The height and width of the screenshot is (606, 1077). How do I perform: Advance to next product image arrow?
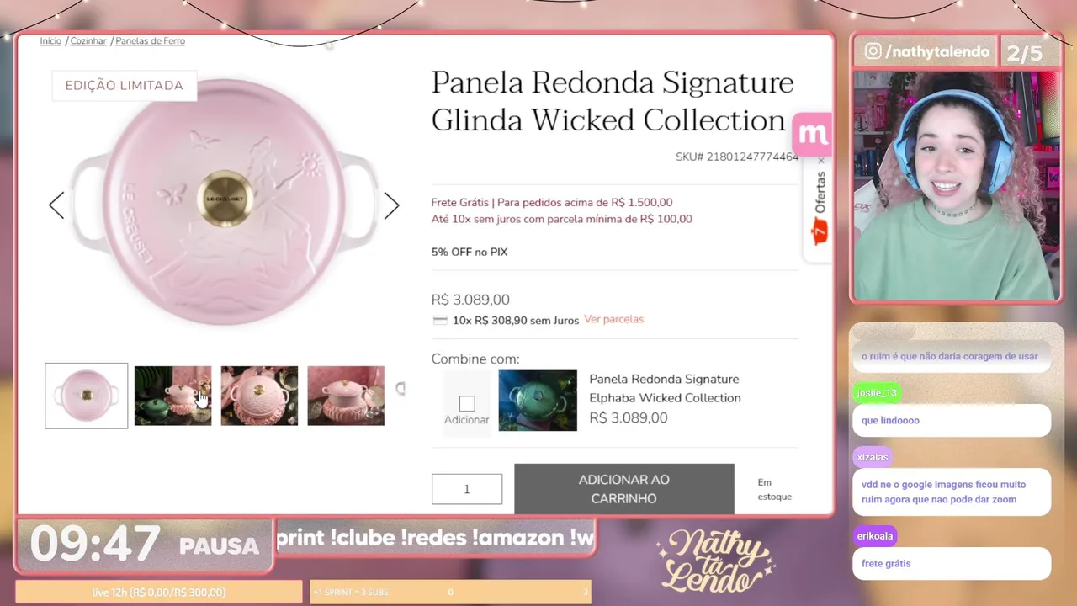click(x=391, y=205)
